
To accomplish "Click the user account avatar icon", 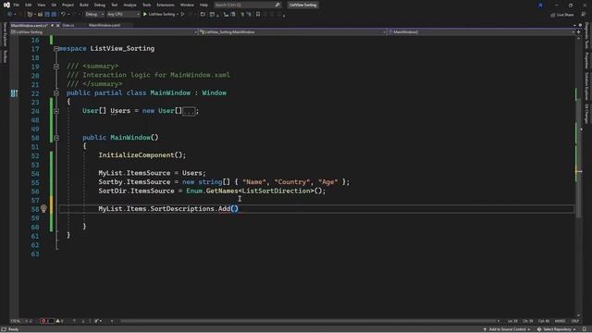I will 540,5.
